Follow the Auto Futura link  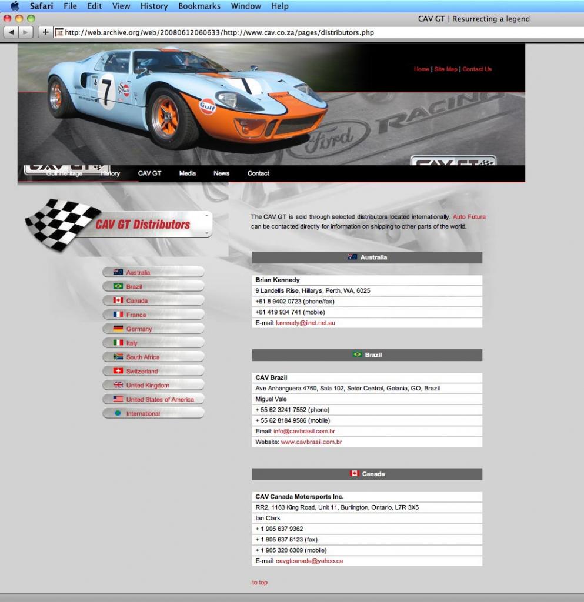pyautogui.click(x=469, y=216)
